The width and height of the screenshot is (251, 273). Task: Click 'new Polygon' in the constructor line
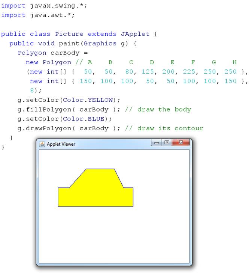pyautogui.click(x=48, y=62)
